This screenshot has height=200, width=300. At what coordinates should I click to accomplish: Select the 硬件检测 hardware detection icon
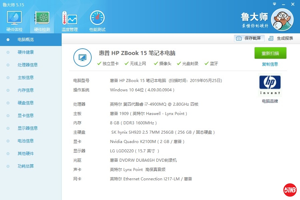coord(42,18)
